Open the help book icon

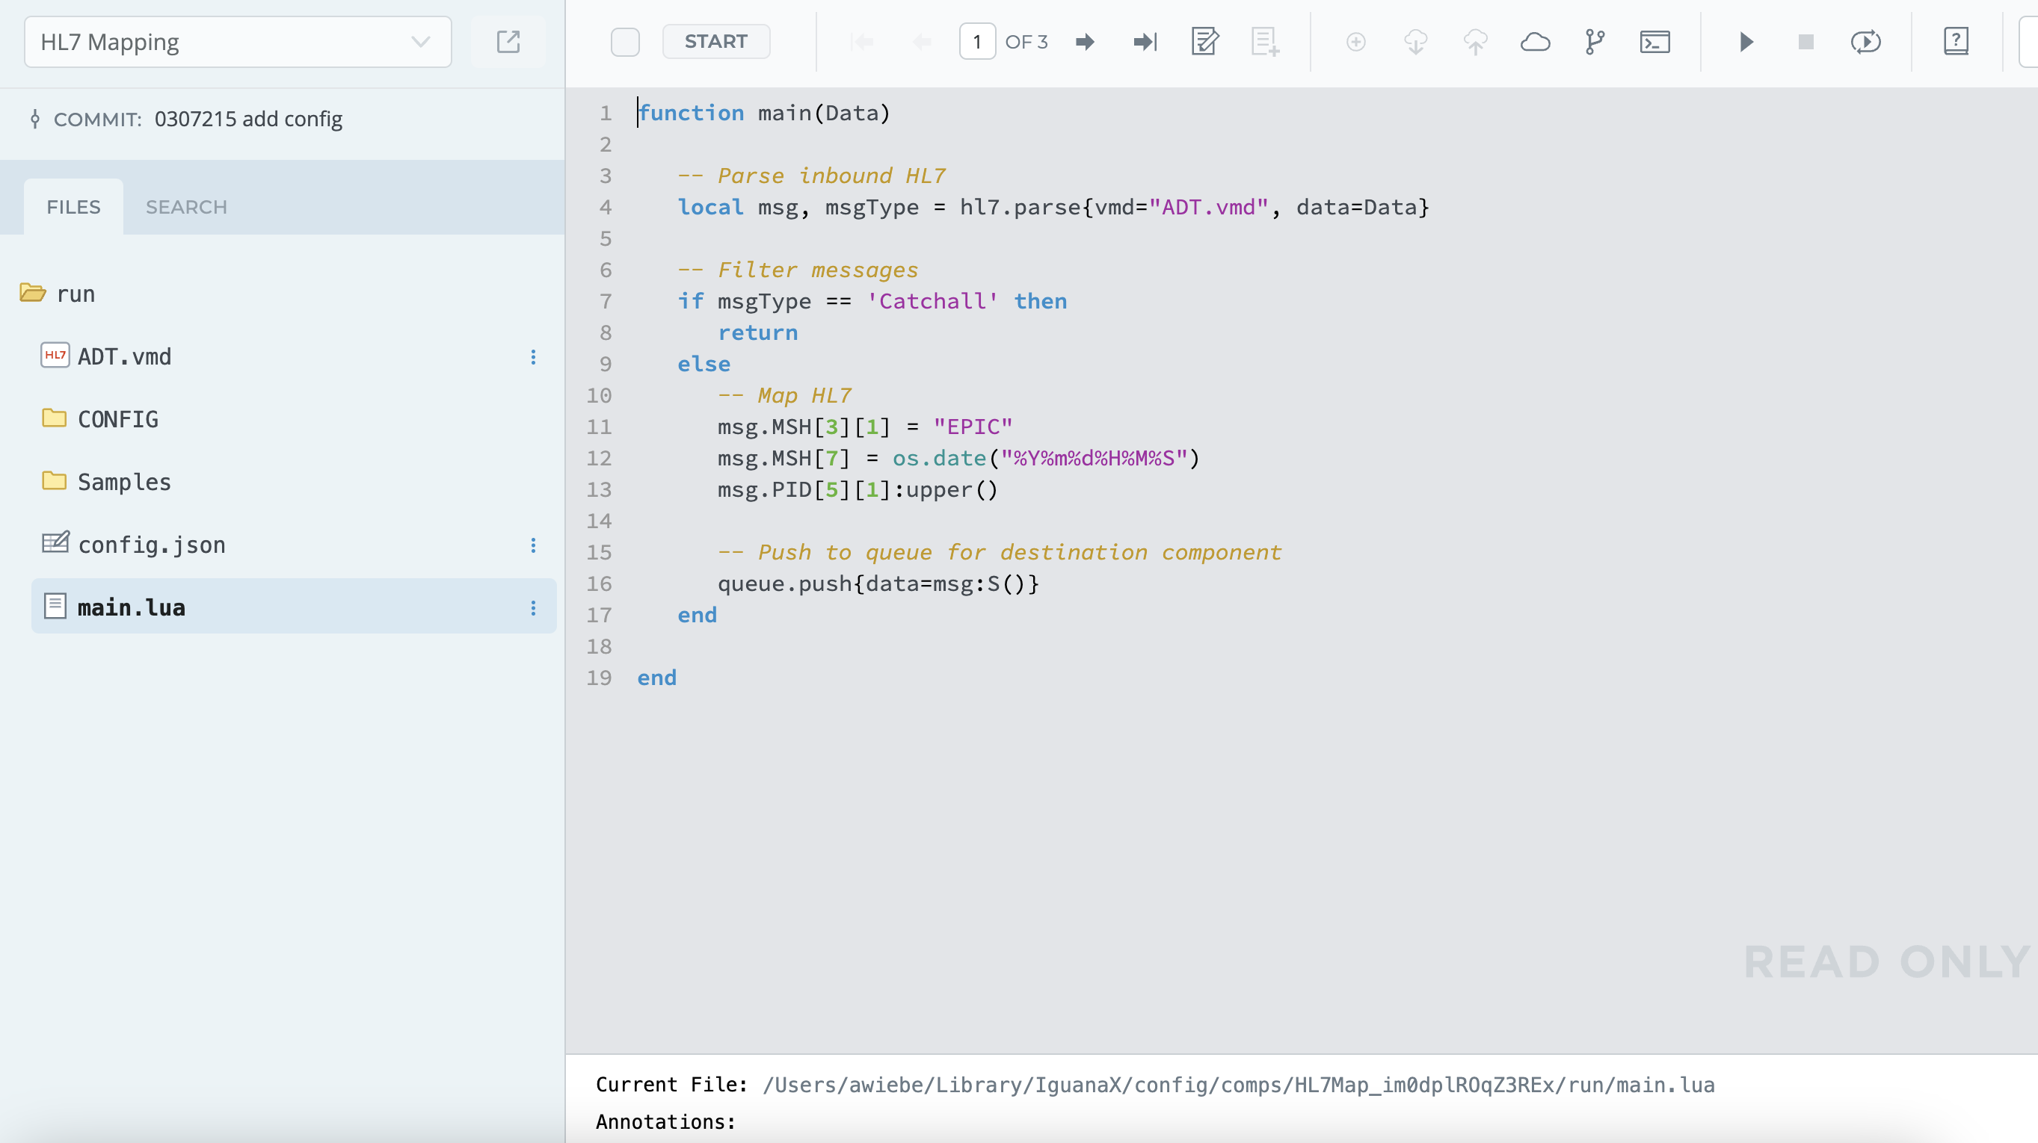[1955, 42]
